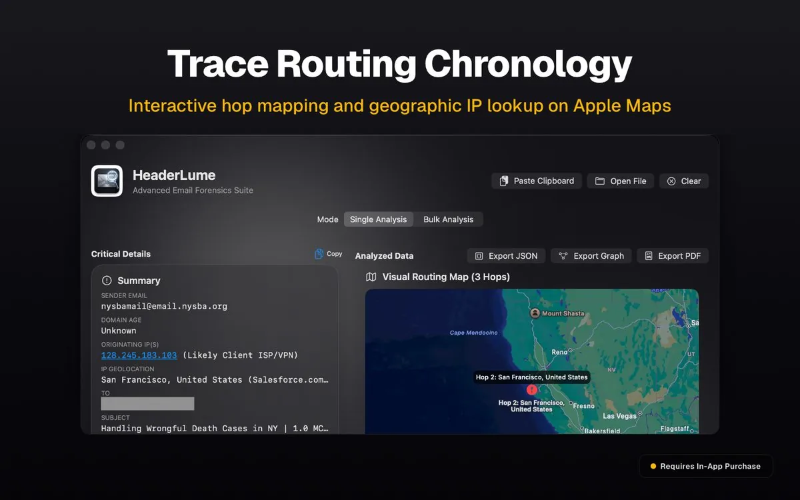Image resolution: width=800 pixels, height=500 pixels.
Task: Click the 'Analyzed Data' heading
Action: point(384,256)
